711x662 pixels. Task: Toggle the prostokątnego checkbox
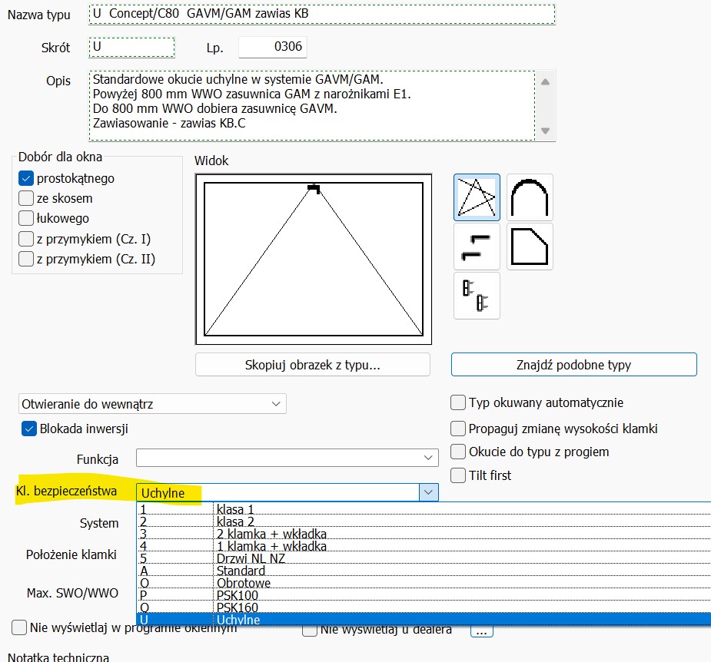point(26,178)
